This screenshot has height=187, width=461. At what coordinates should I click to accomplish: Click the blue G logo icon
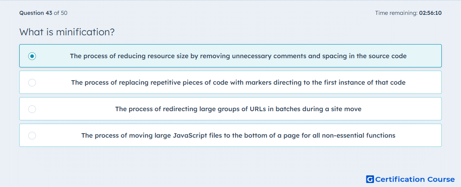click(x=370, y=179)
